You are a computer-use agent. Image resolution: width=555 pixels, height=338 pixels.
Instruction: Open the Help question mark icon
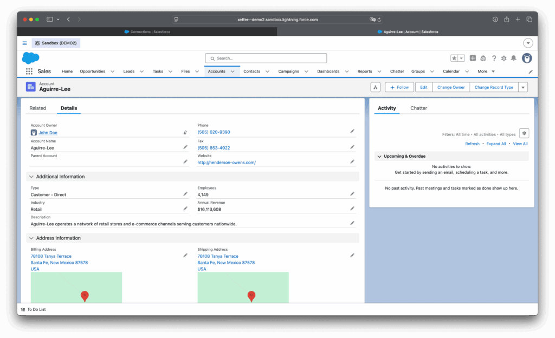494,58
